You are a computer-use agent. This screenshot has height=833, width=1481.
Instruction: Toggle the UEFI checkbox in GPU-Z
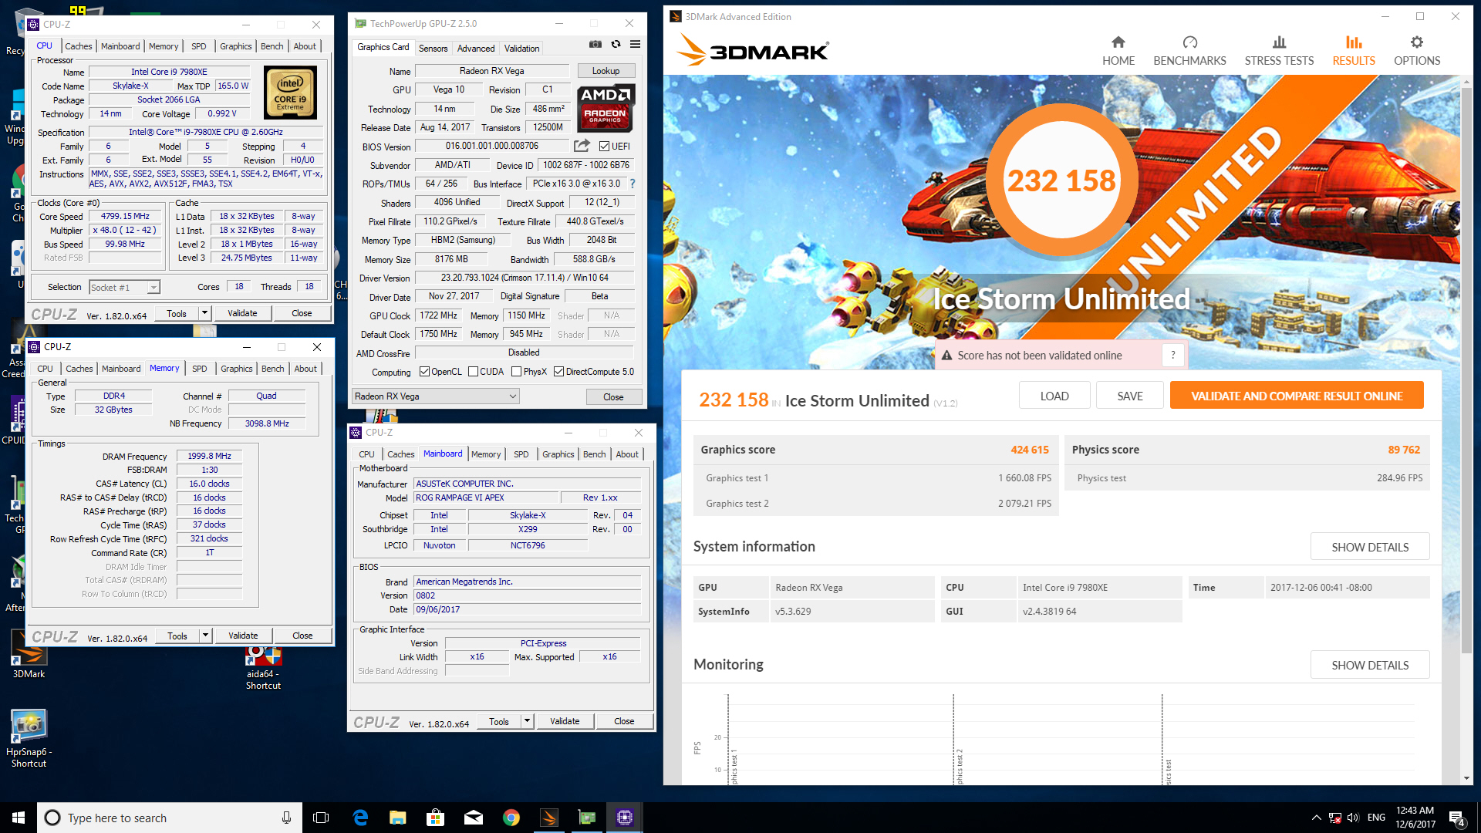point(604,146)
